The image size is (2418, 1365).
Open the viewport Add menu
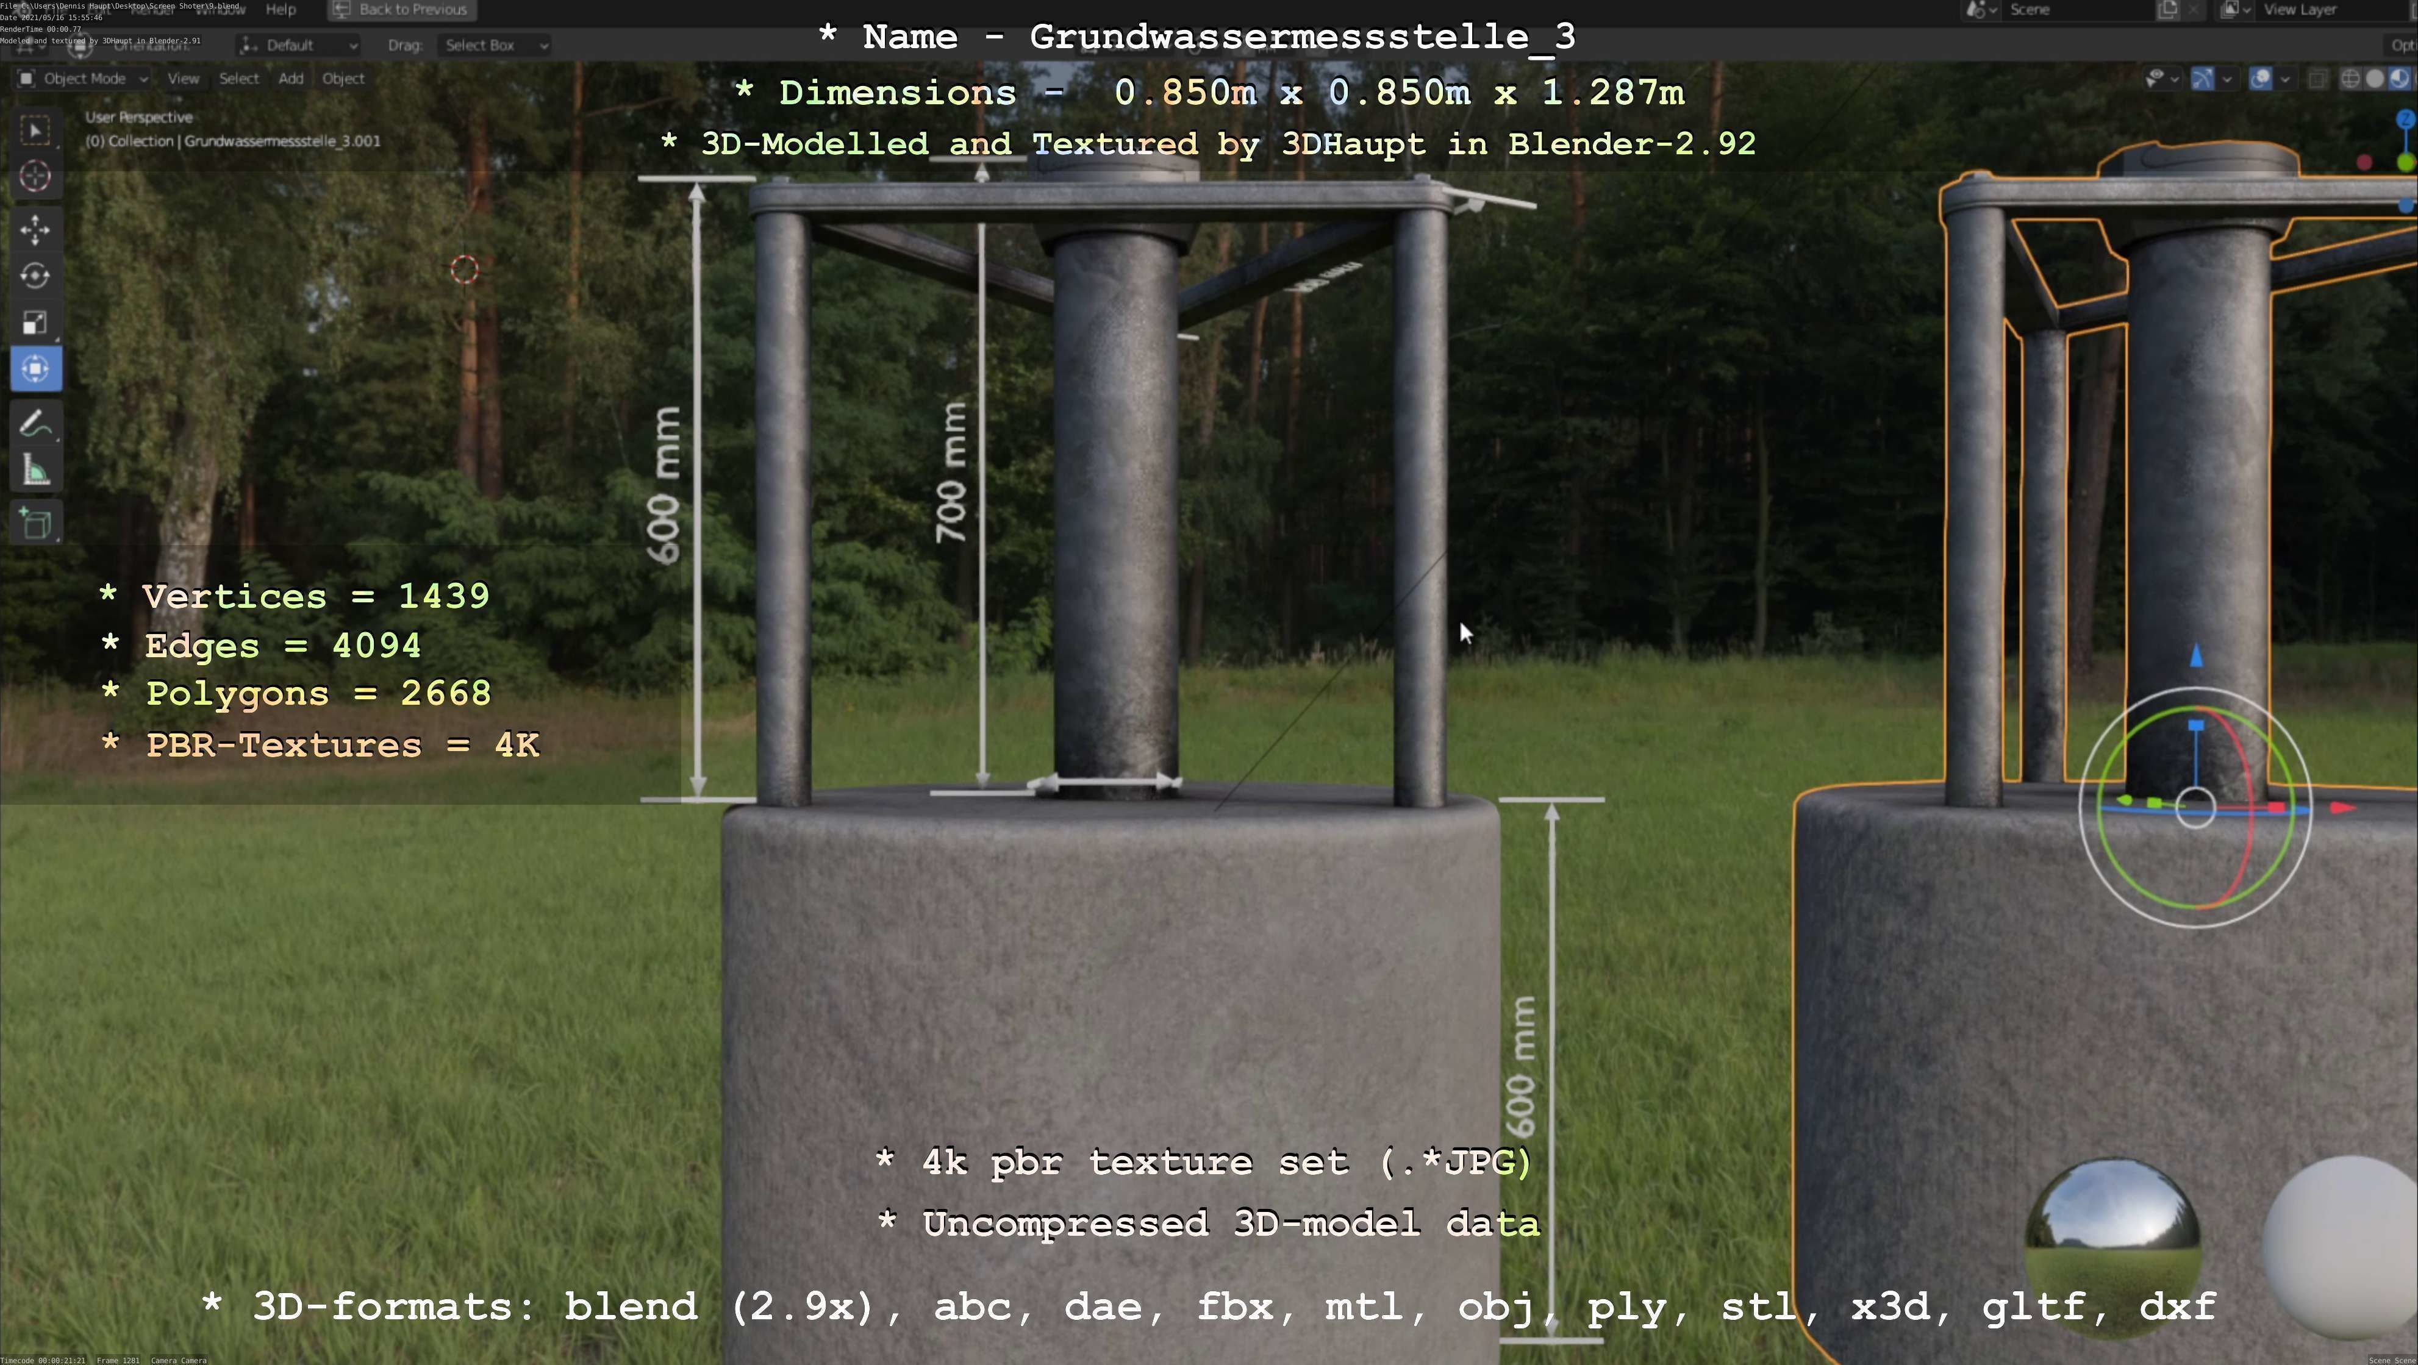291,79
